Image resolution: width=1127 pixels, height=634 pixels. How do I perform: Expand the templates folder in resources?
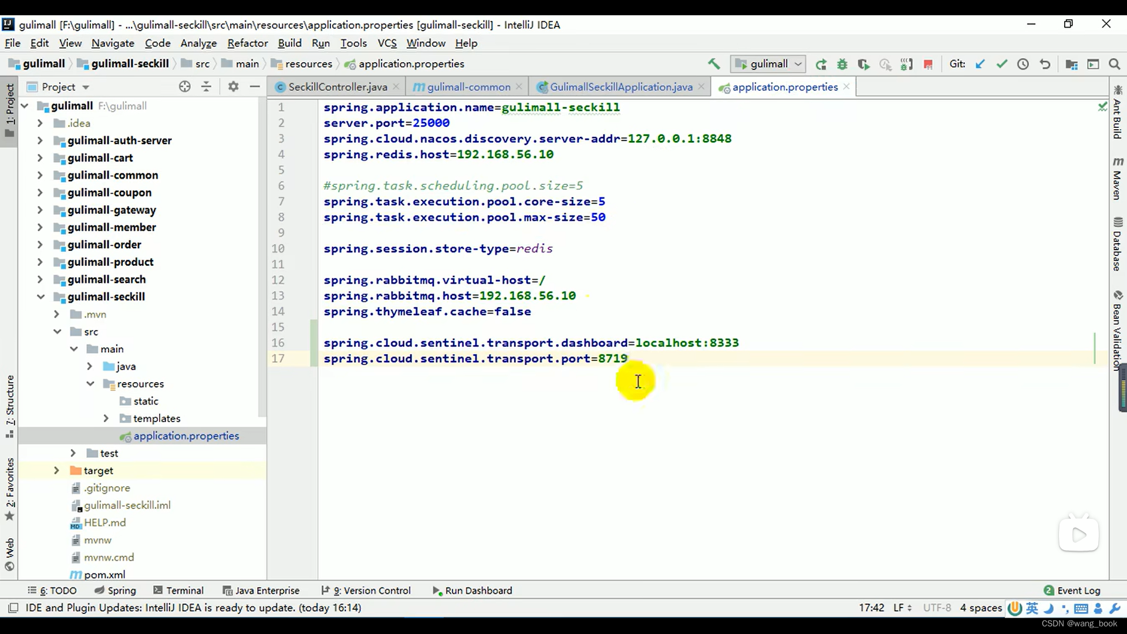pyautogui.click(x=105, y=418)
